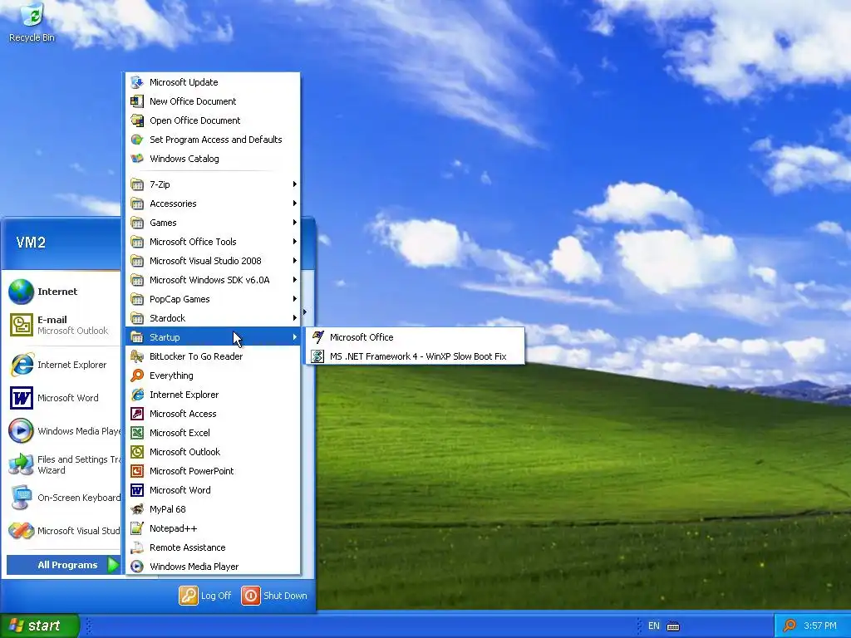Click the Open Office Document icon
Viewport: 851px width, 638px height.
[x=137, y=120]
